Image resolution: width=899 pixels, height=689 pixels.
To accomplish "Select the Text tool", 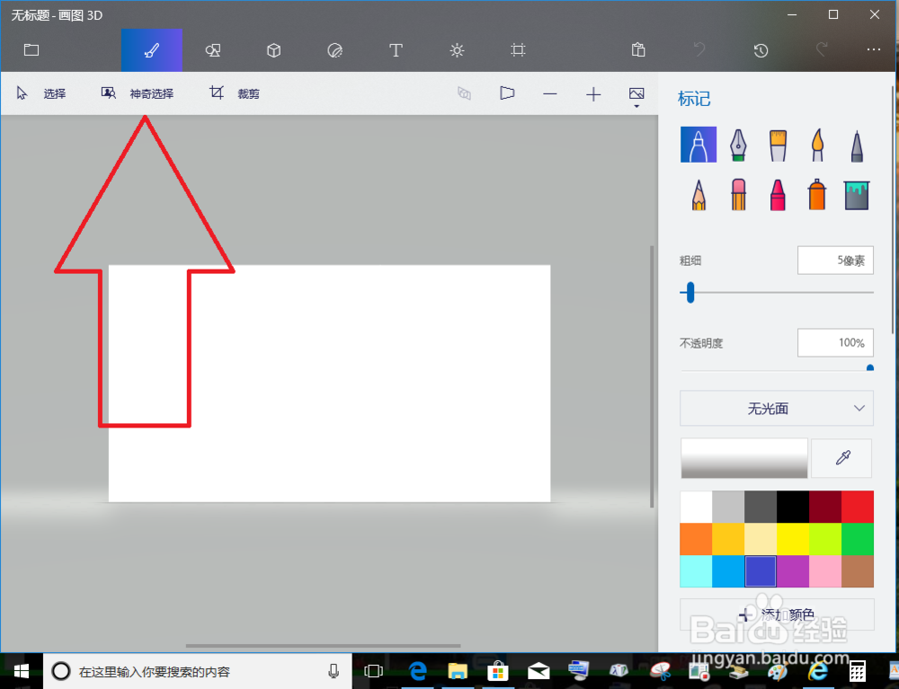I will pyautogui.click(x=396, y=50).
